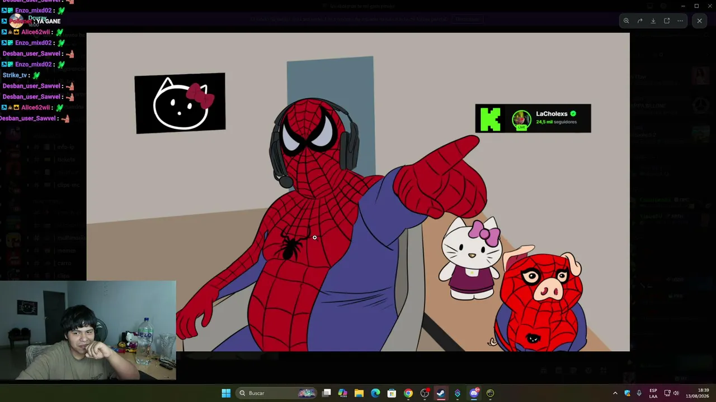Viewport: 716px width, 402px height.
Task: Open the Windows Start menu
Action: pos(226,393)
